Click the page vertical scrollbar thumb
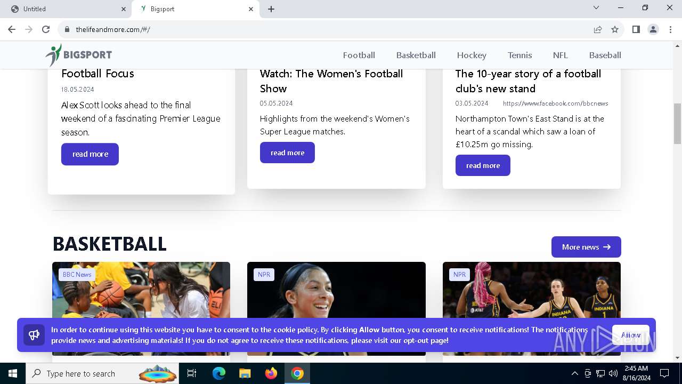This screenshot has height=384, width=682. [x=677, y=124]
